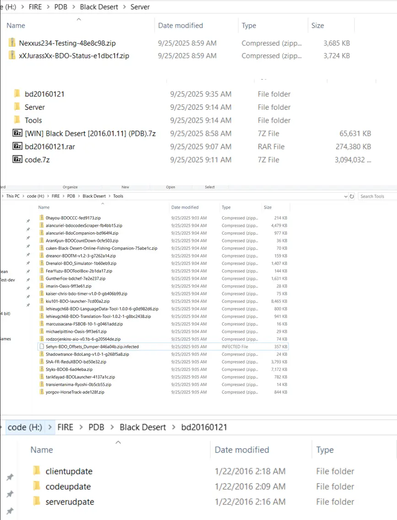The width and height of the screenshot is (397, 520).
Task: Select ShA-FR-ReduXBDO-bd50e32.zip file name
Action: (76, 362)
